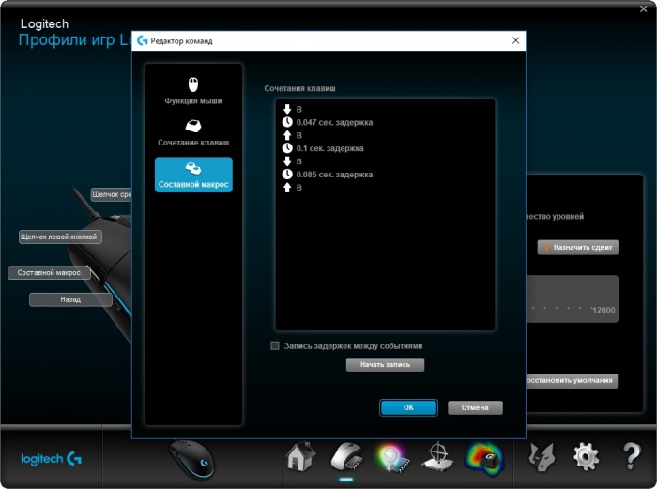The height and width of the screenshot is (489, 657).
Task: Open the Home icon in bottom bar
Action: coord(301,456)
